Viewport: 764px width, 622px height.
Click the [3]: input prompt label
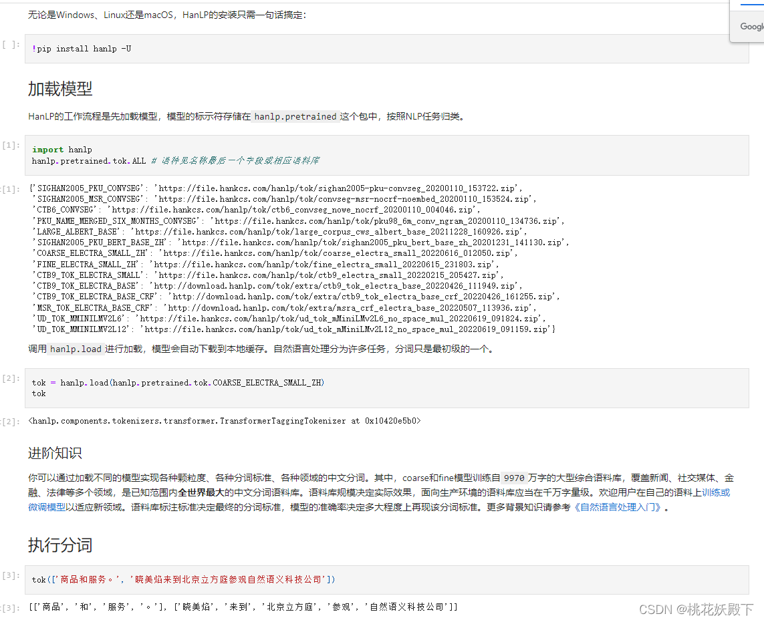(11, 575)
